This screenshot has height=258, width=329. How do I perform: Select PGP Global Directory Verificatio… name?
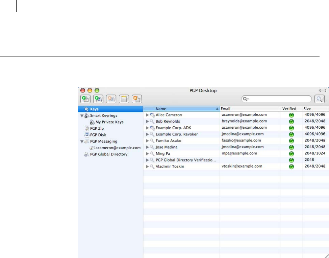[x=186, y=160]
